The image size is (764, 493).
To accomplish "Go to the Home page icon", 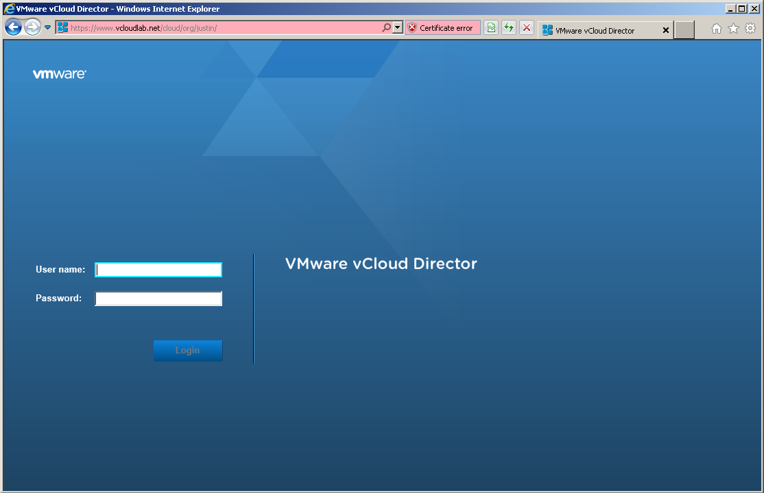I will (716, 29).
